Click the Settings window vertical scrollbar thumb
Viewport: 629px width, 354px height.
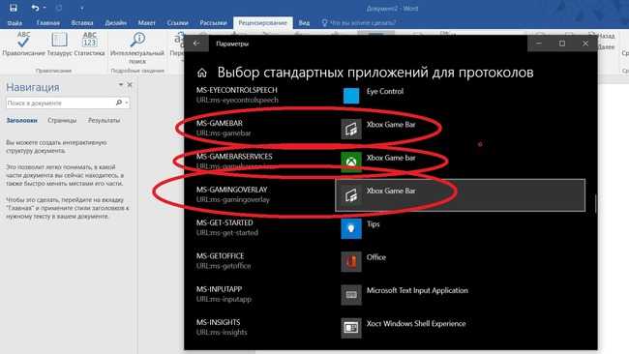click(595, 203)
